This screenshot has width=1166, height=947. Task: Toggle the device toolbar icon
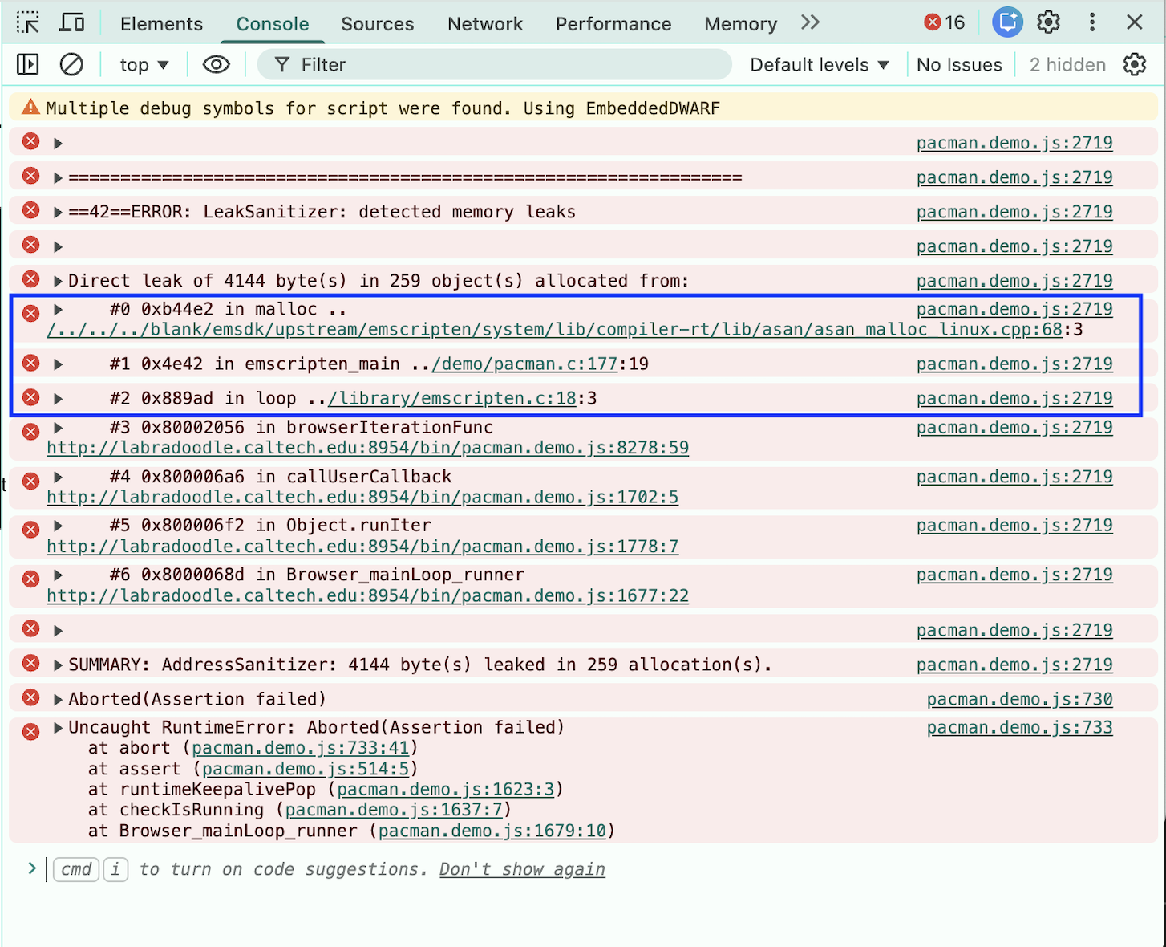[72, 22]
